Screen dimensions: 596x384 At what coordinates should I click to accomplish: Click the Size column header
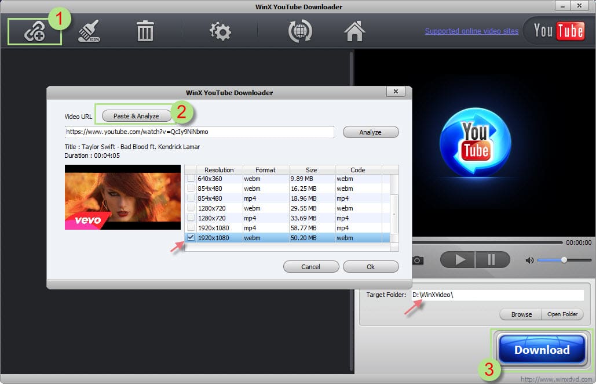click(312, 170)
